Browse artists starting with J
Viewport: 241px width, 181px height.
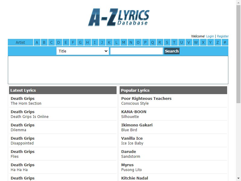point(102,43)
